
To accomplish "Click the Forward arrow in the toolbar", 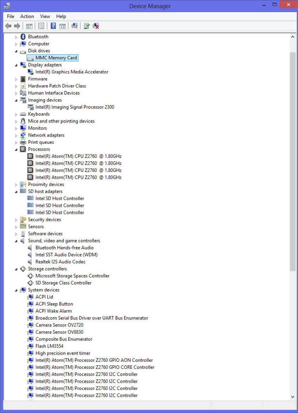I will click(x=17, y=26).
